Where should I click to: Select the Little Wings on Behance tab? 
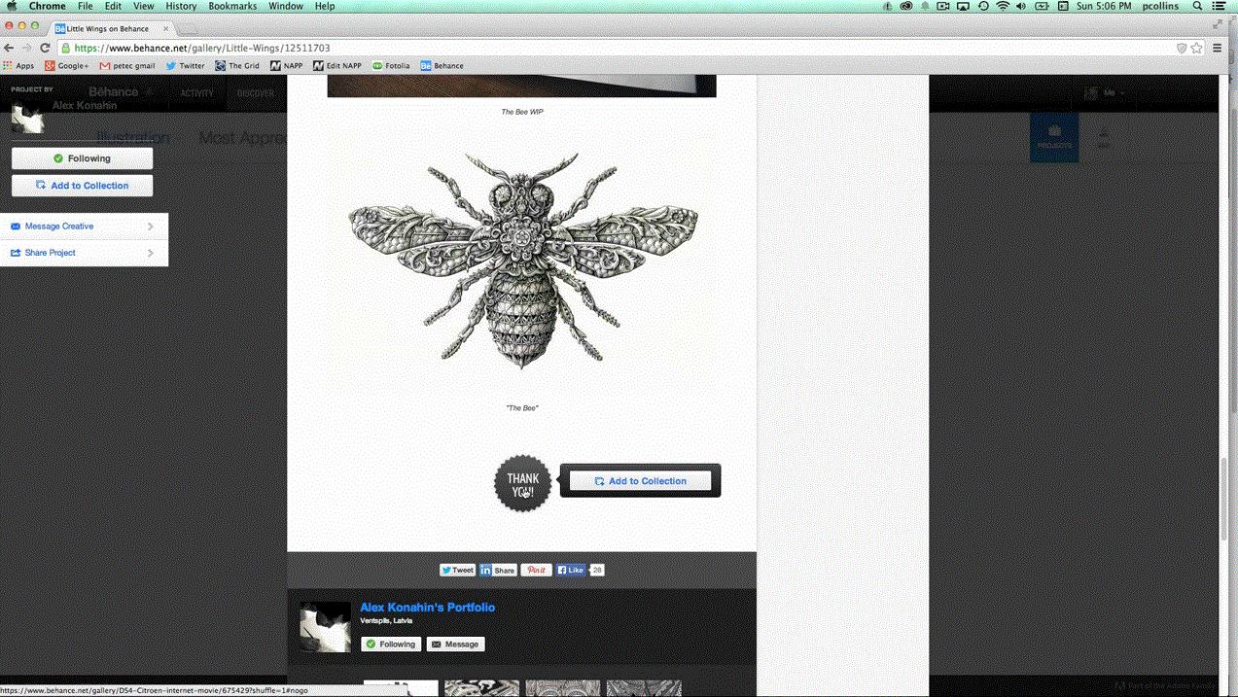(110, 28)
